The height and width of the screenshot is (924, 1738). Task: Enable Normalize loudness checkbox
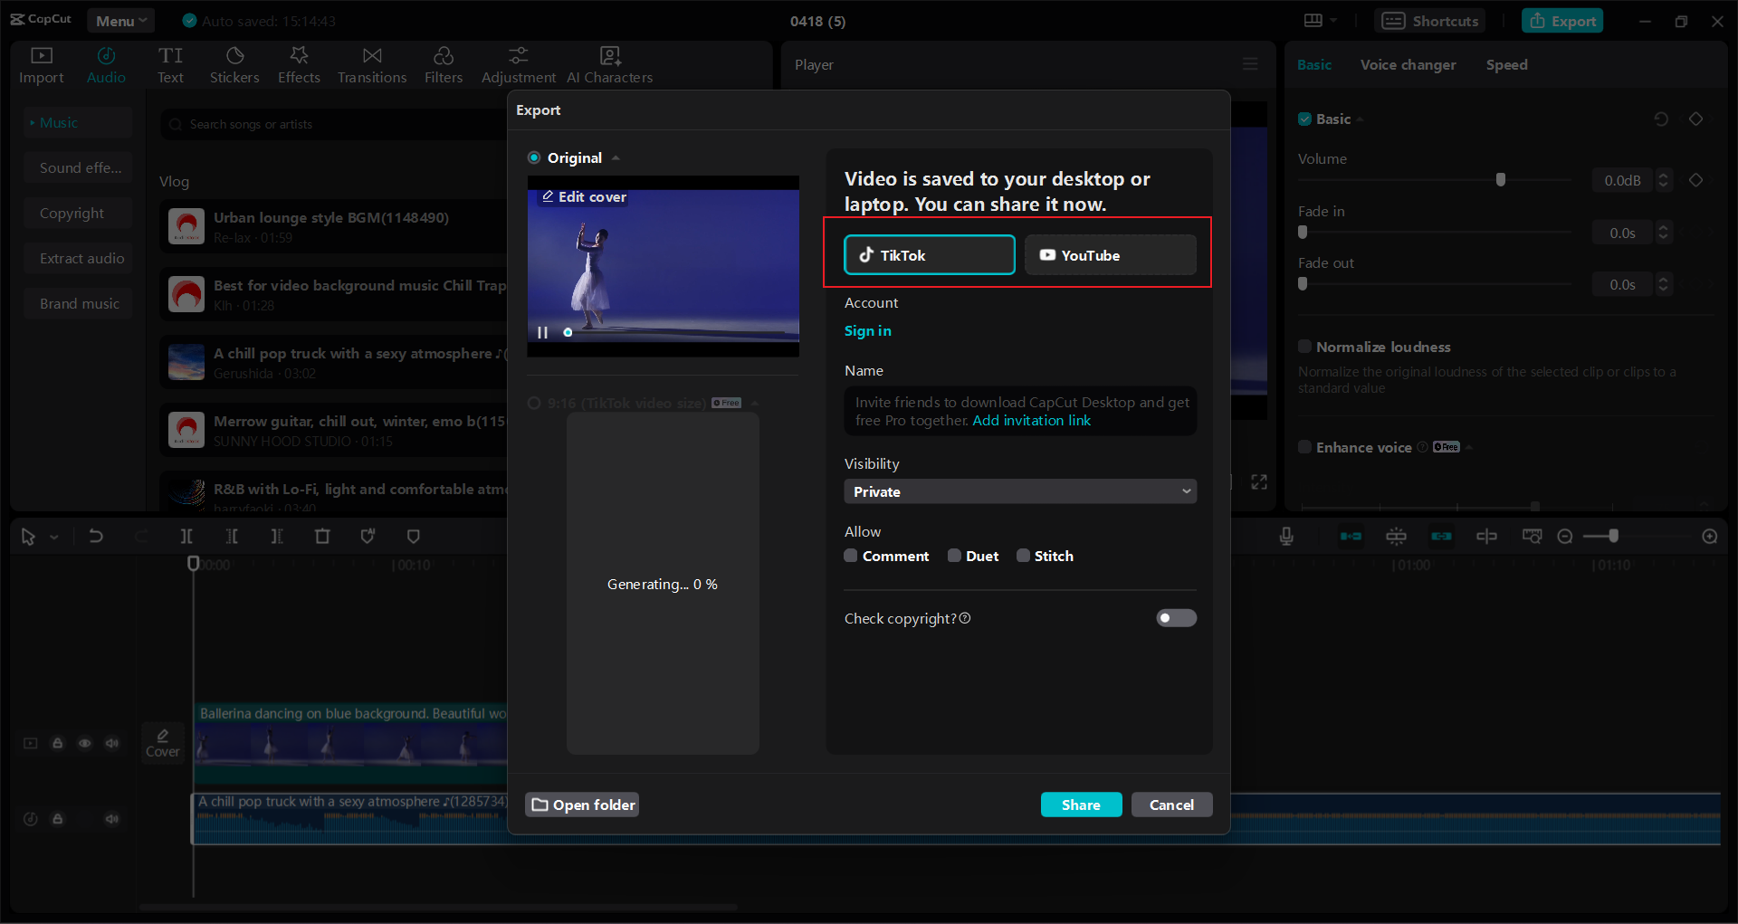point(1304,347)
